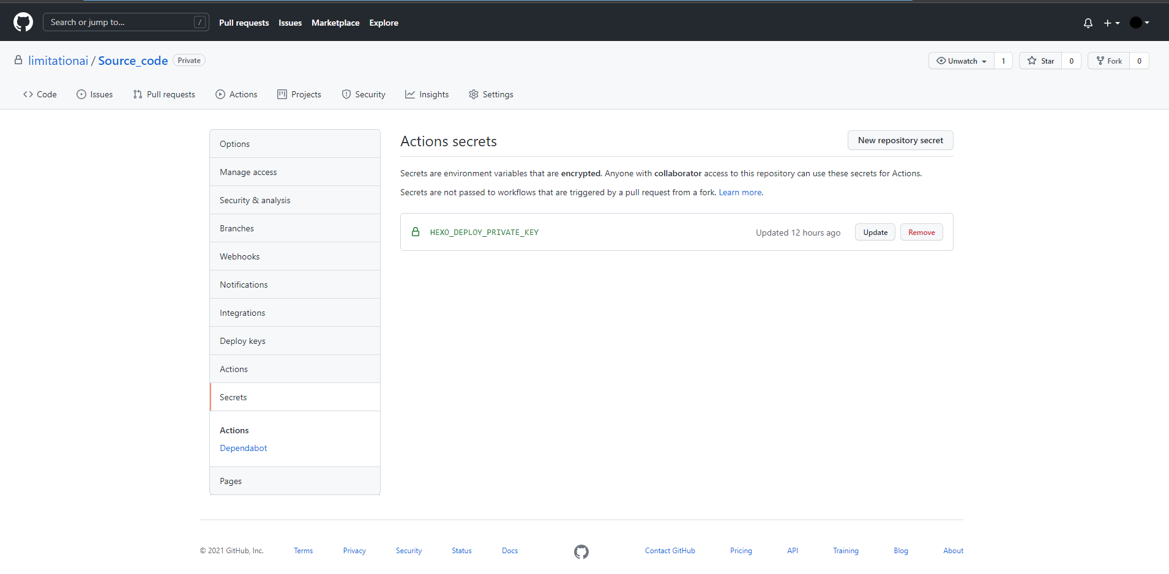Click the green lock icon beside HEXO_DEPLOY_PRIVATE_KEY

coord(416,232)
